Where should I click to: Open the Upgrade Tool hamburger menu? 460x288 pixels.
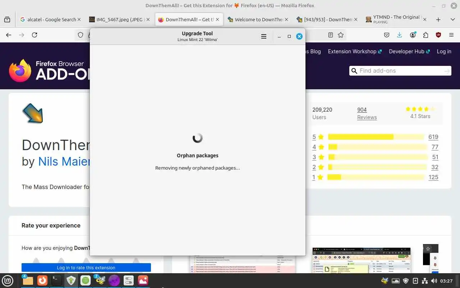263,36
